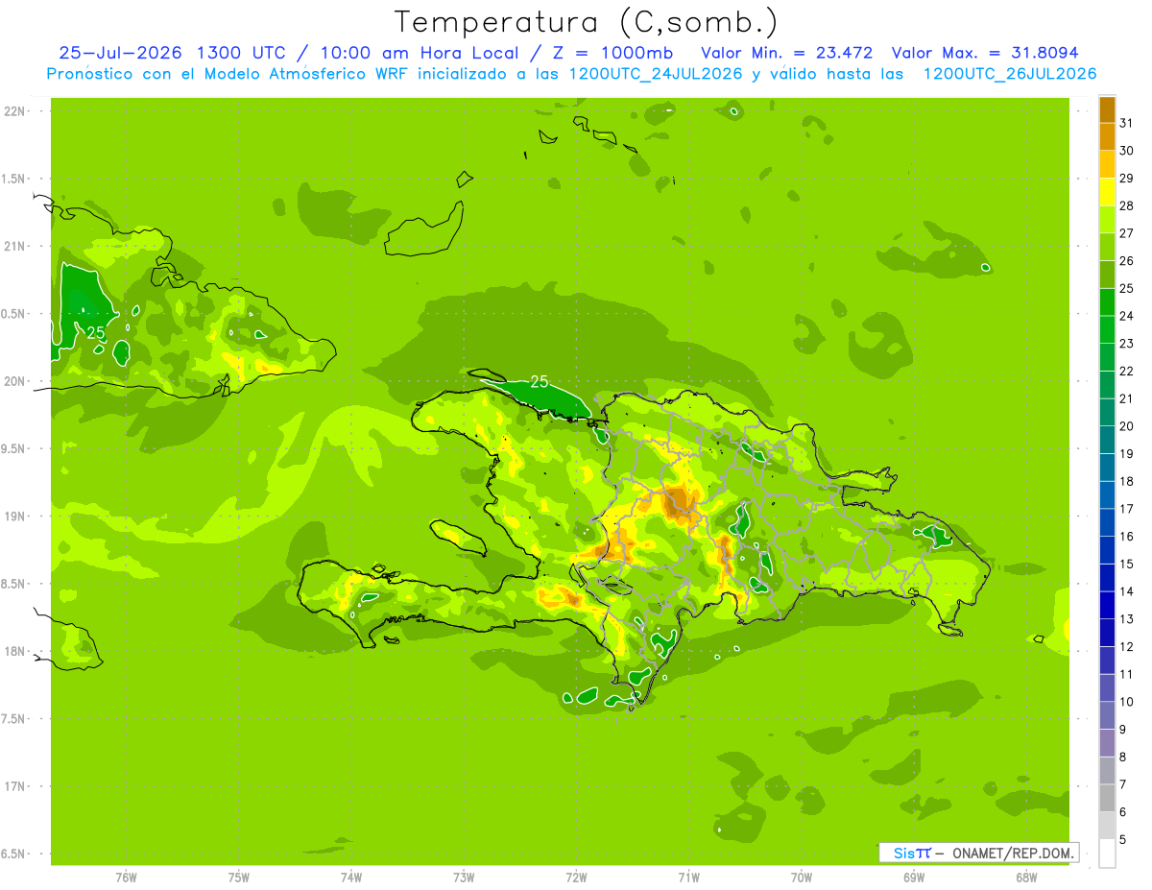Click the '25' contour label north of Haiti
Image resolution: width=1152 pixels, height=890 pixels.
540,381
